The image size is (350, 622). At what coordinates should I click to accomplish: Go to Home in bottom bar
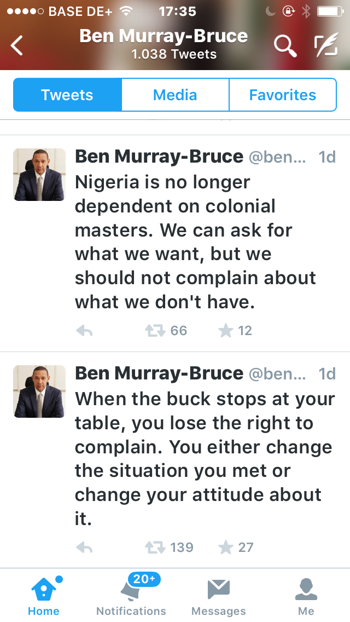pyautogui.click(x=44, y=596)
